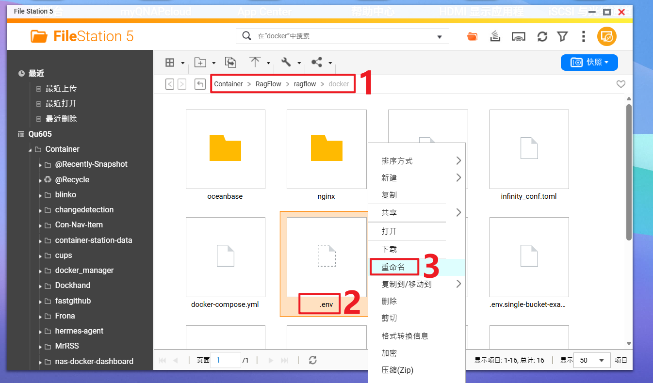Choose 新建 in the context menu
The image size is (653, 383).
point(417,178)
